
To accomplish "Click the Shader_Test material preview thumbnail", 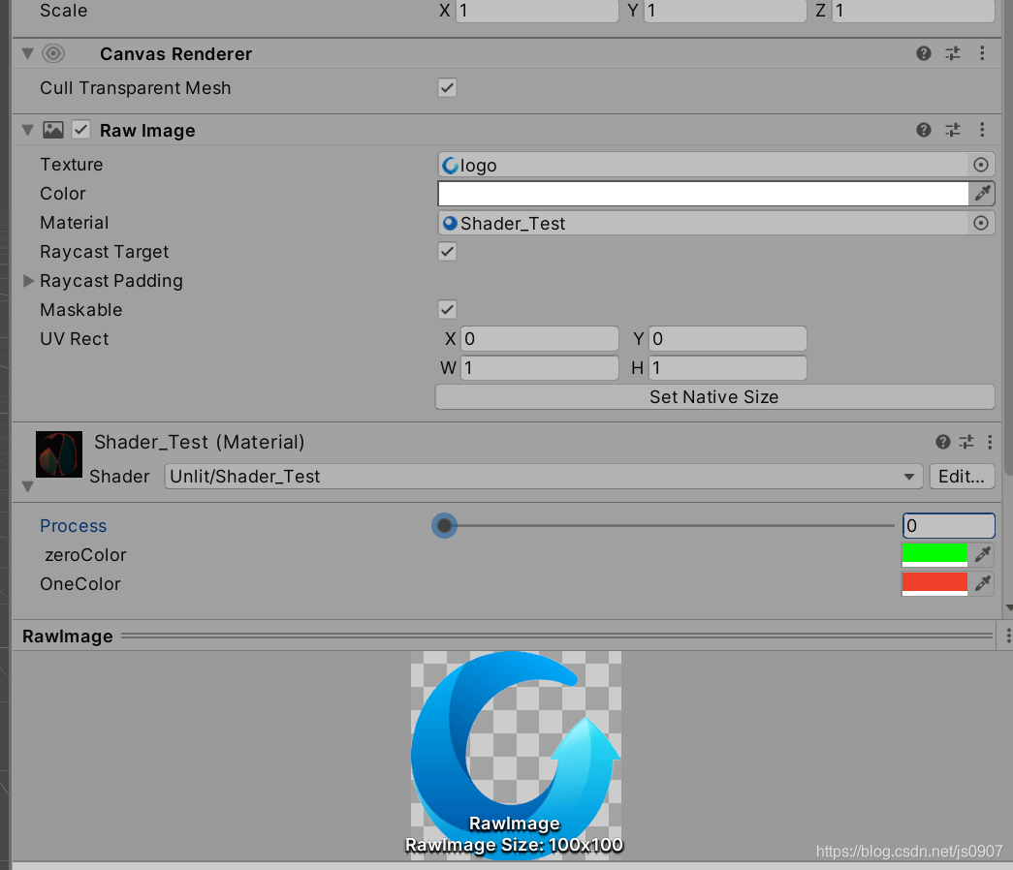I will click(x=59, y=454).
